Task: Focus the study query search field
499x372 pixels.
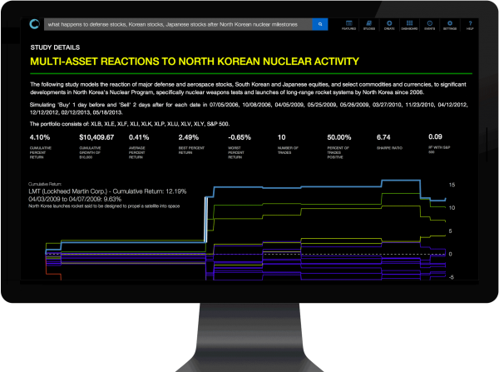Action: pyautogui.click(x=175, y=25)
